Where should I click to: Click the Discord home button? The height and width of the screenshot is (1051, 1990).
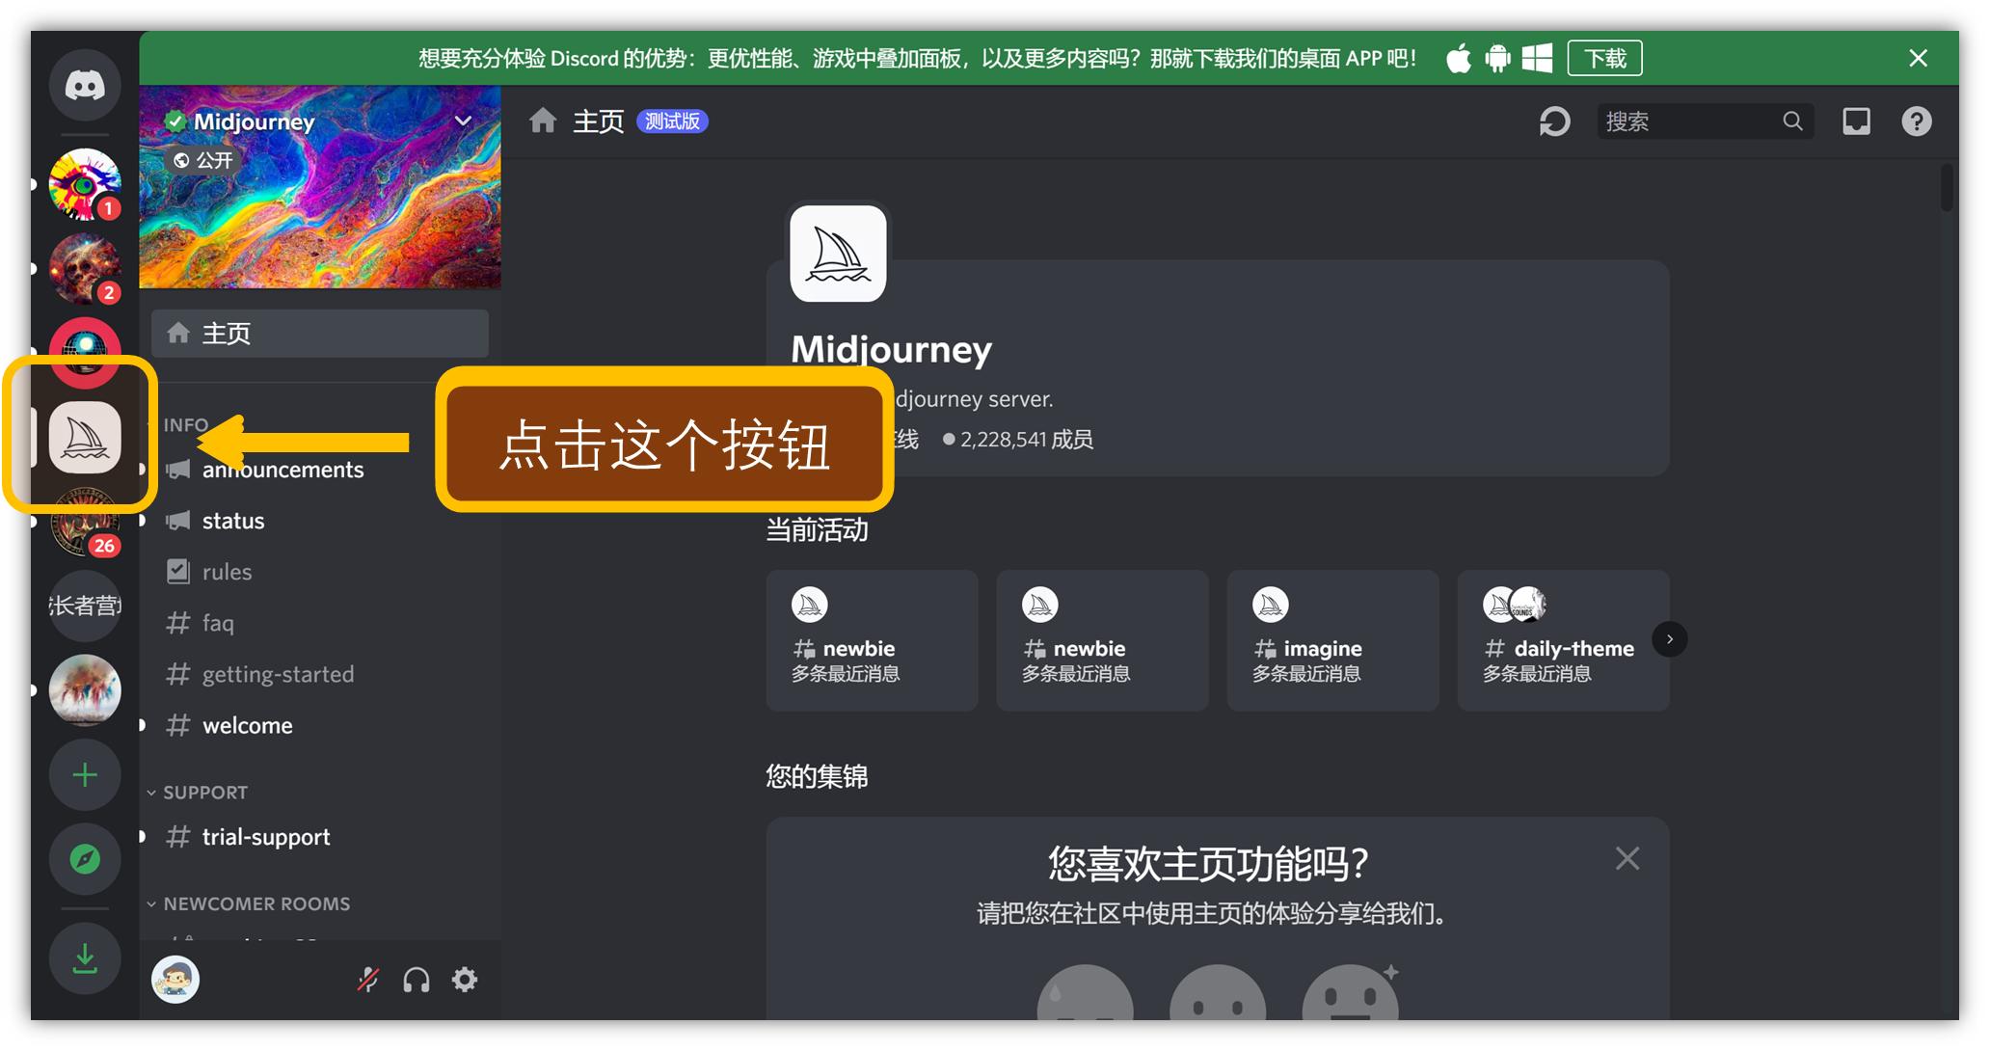tap(84, 84)
